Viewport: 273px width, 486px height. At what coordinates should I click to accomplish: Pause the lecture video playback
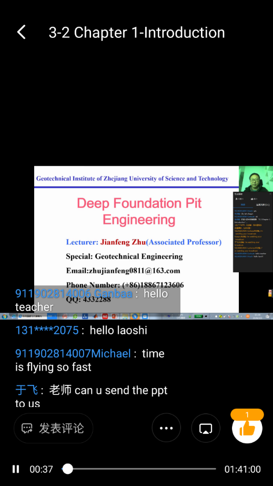tap(16, 469)
